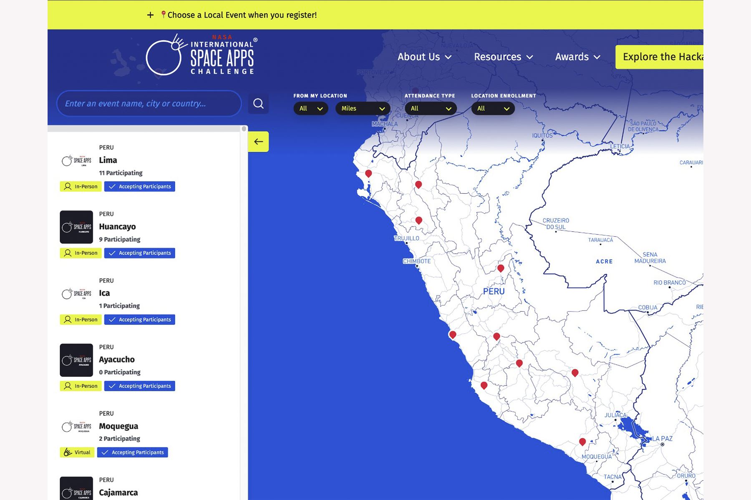Open the Attendance Type dropdown

click(431, 108)
